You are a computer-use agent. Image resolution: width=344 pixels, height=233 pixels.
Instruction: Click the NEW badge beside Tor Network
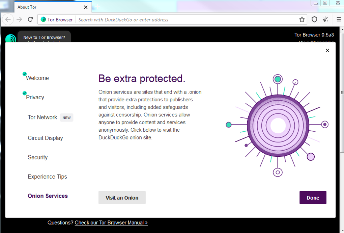click(x=66, y=118)
